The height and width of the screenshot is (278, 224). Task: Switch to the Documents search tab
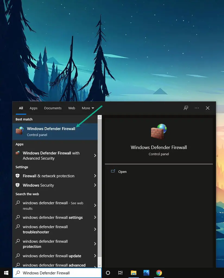(x=53, y=108)
